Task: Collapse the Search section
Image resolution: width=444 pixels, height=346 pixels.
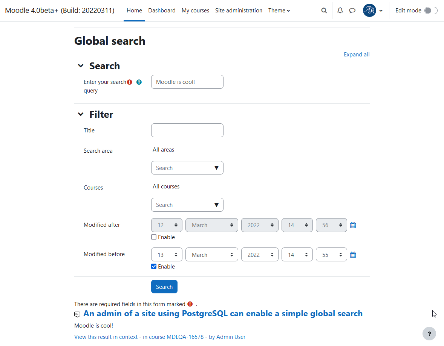Action: click(x=81, y=66)
